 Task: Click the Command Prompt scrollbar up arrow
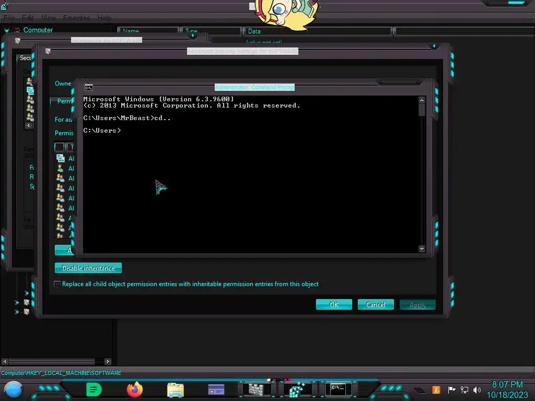pos(422,100)
